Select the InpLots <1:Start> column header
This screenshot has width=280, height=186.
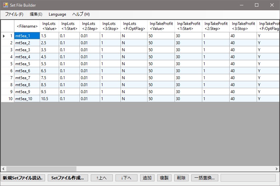pyautogui.click(x=69, y=26)
